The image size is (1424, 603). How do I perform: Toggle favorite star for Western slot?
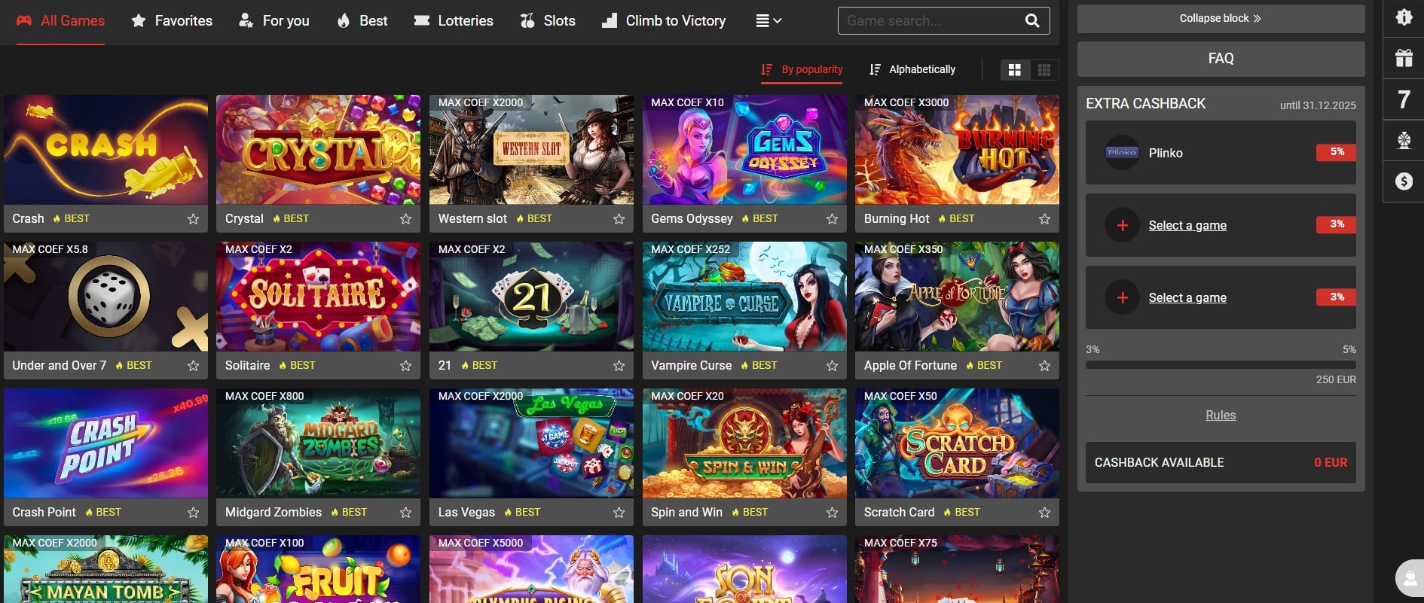coord(619,219)
